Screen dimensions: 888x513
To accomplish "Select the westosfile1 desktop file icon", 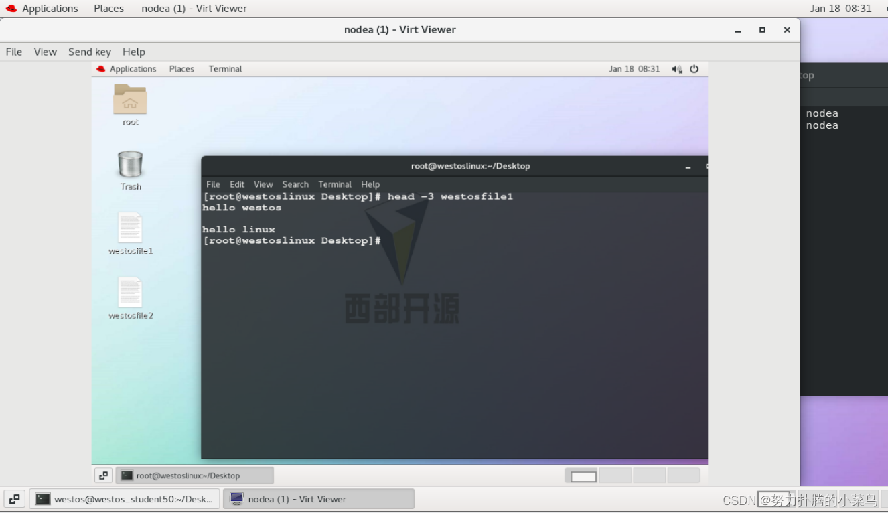I will pyautogui.click(x=130, y=228).
